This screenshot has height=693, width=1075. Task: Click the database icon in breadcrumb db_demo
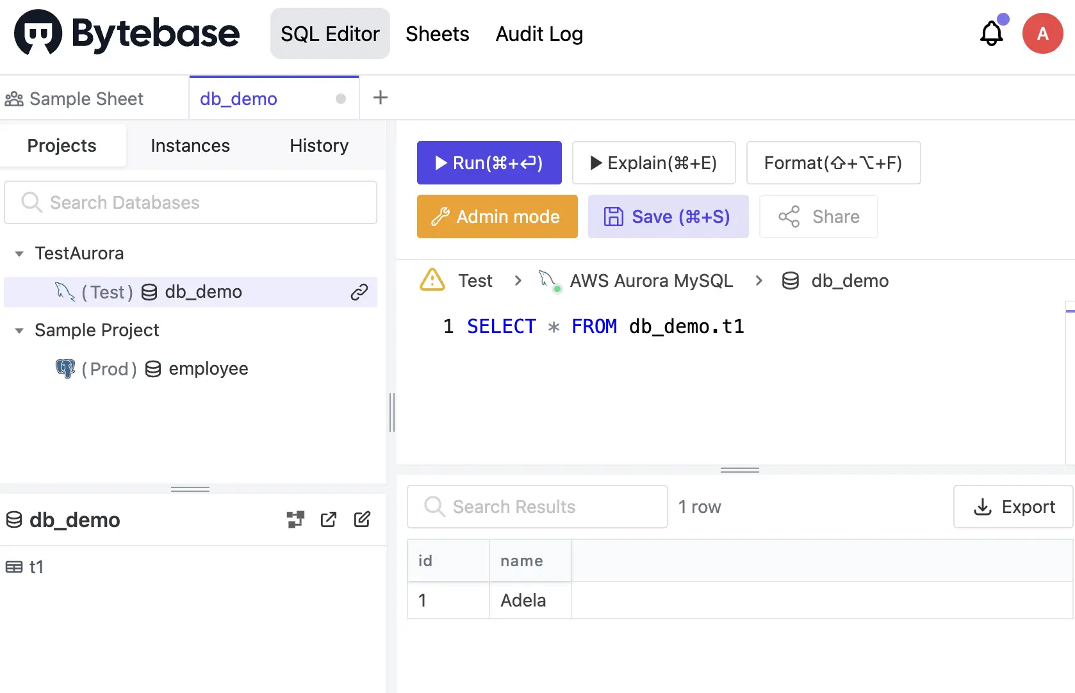[791, 281]
